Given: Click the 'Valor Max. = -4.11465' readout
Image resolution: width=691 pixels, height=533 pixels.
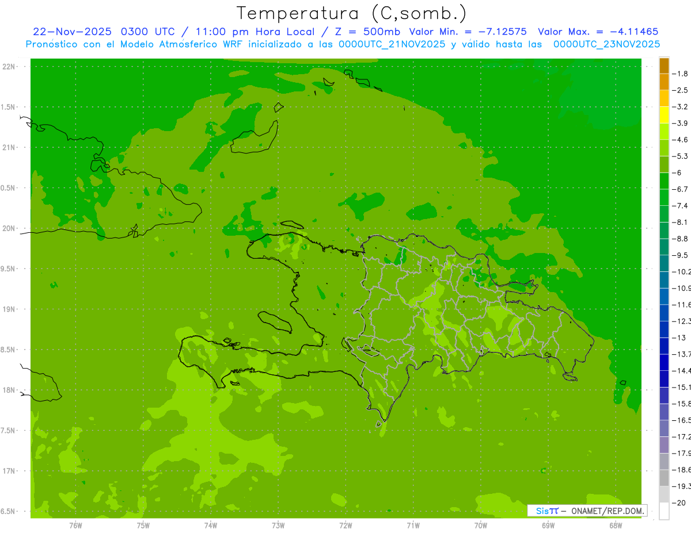Looking at the screenshot, I should 598,32.
